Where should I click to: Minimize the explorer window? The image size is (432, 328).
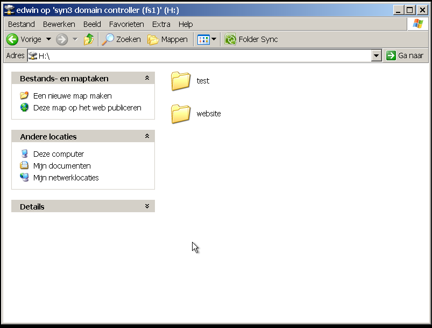[398, 10]
